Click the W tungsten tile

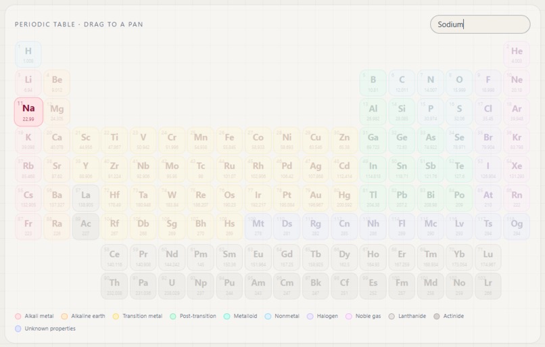[x=172, y=198]
